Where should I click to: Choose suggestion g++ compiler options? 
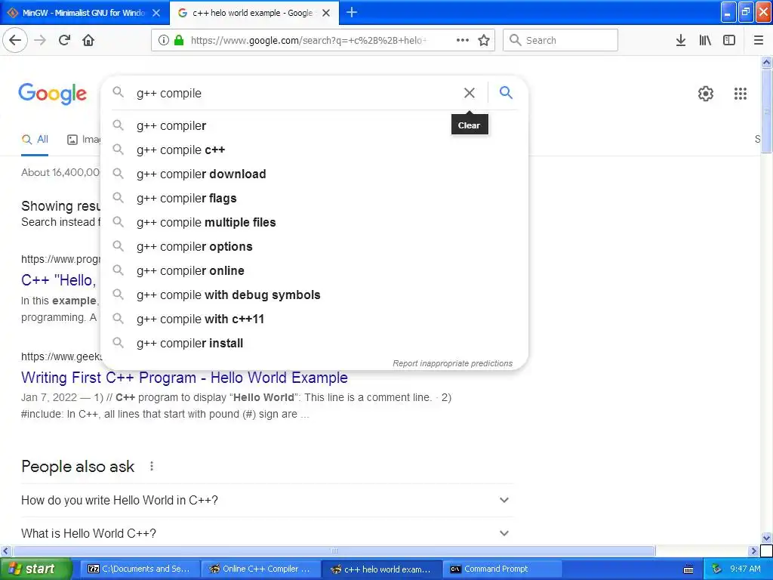tap(314, 247)
